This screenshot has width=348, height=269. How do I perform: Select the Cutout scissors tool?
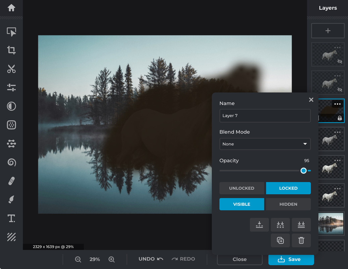tap(11, 69)
